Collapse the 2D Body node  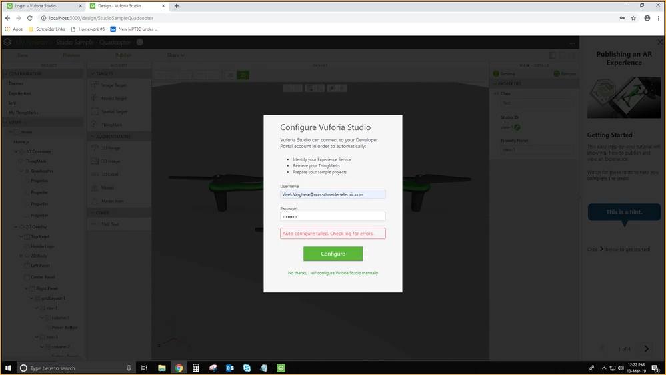tap(21, 256)
